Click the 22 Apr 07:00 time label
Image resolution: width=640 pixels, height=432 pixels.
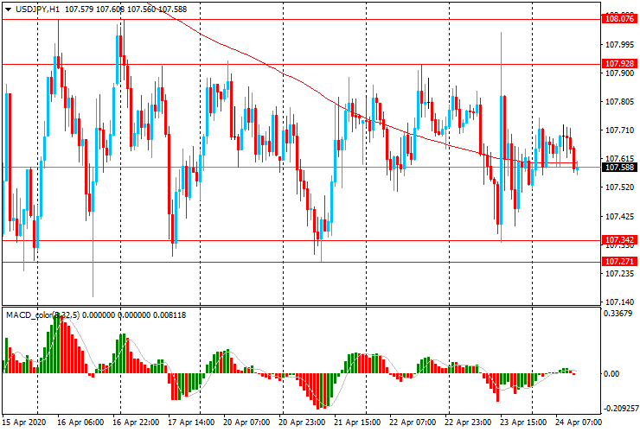(x=413, y=422)
